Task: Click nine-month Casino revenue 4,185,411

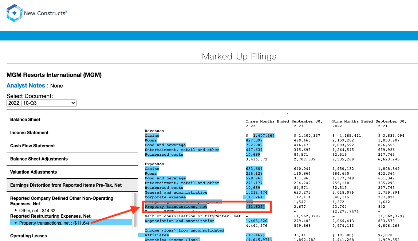Action: coord(350,136)
